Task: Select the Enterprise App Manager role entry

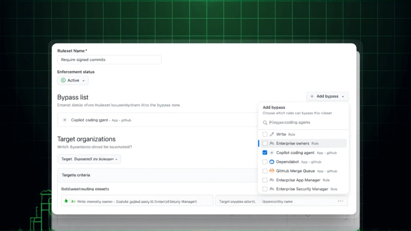Action: (x=298, y=180)
